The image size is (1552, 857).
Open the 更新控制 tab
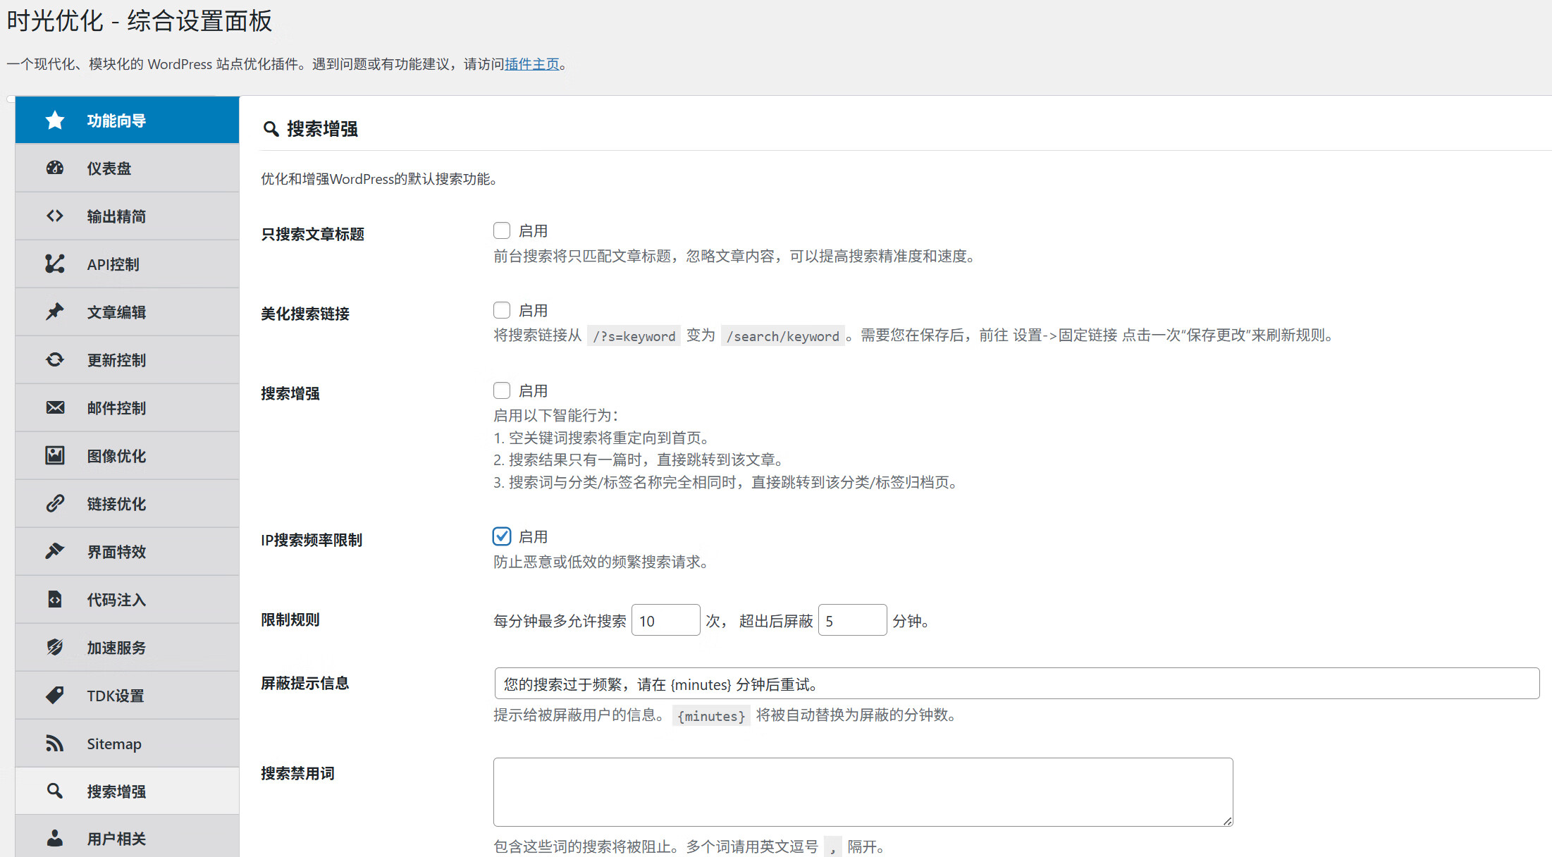tap(127, 359)
